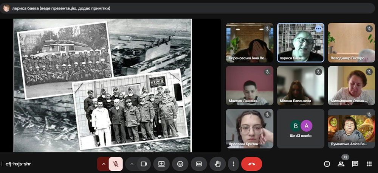Toggle the camera on or off
This screenshot has height=173, width=378.
click(x=144, y=164)
